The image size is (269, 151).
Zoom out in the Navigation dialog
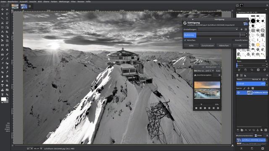coord(196,108)
